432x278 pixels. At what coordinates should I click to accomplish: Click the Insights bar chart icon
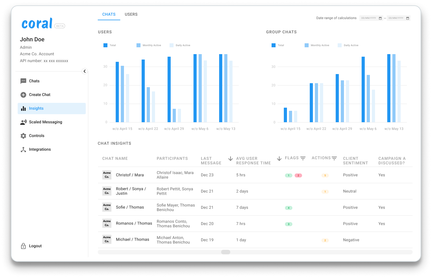point(23,109)
